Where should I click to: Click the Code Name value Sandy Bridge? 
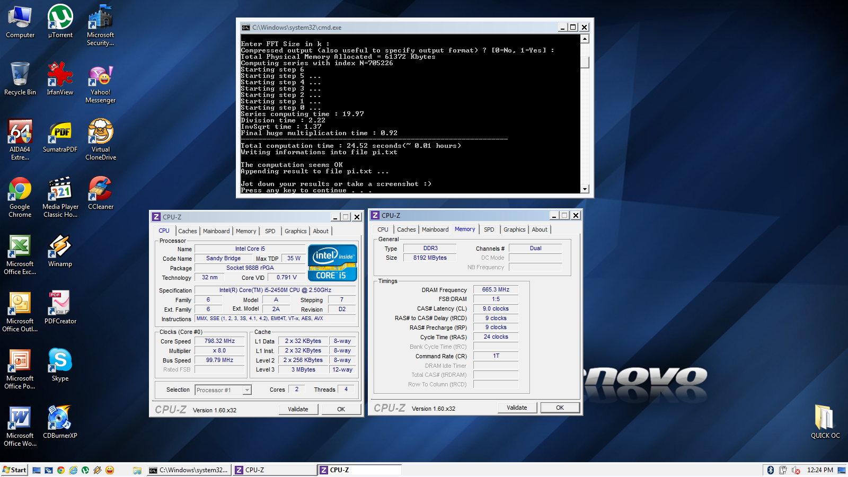click(x=223, y=259)
